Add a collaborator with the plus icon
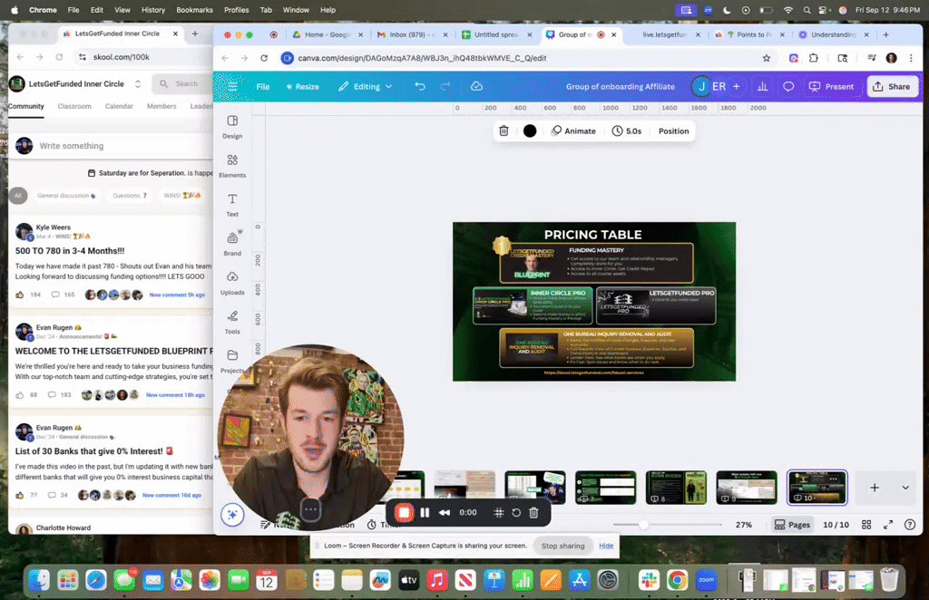The image size is (929, 600). click(737, 86)
